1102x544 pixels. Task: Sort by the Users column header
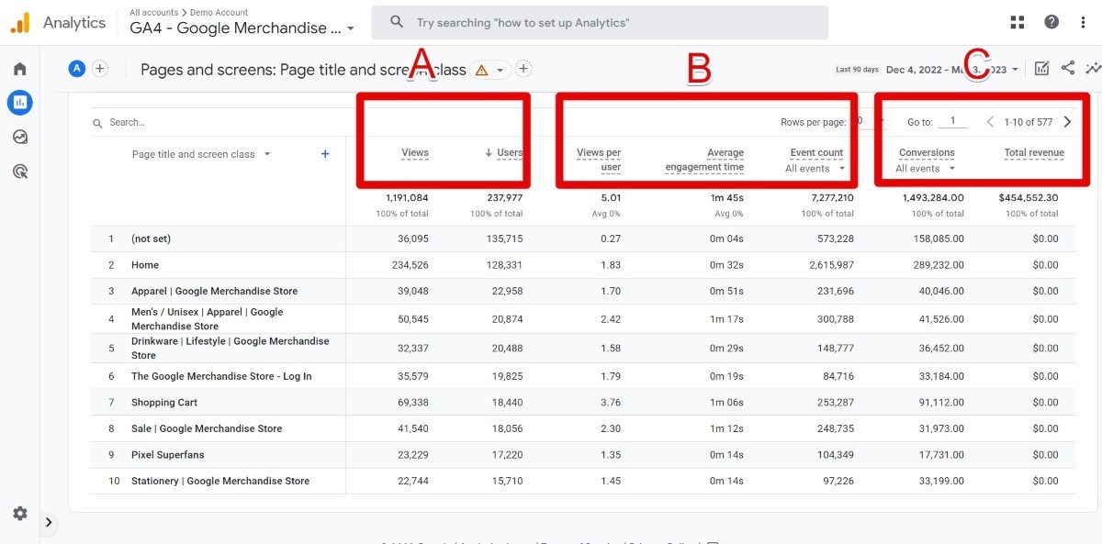(504, 153)
